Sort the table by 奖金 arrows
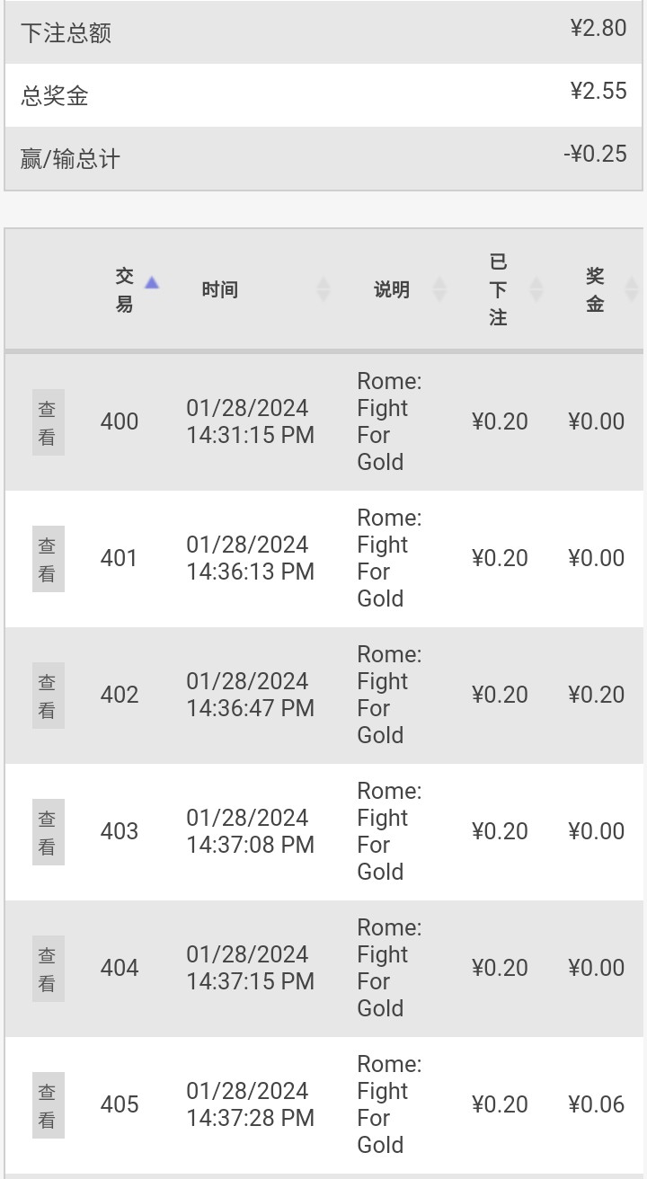Image resolution: width=647 pixels, height=1179 pixels. coord(631,289)
